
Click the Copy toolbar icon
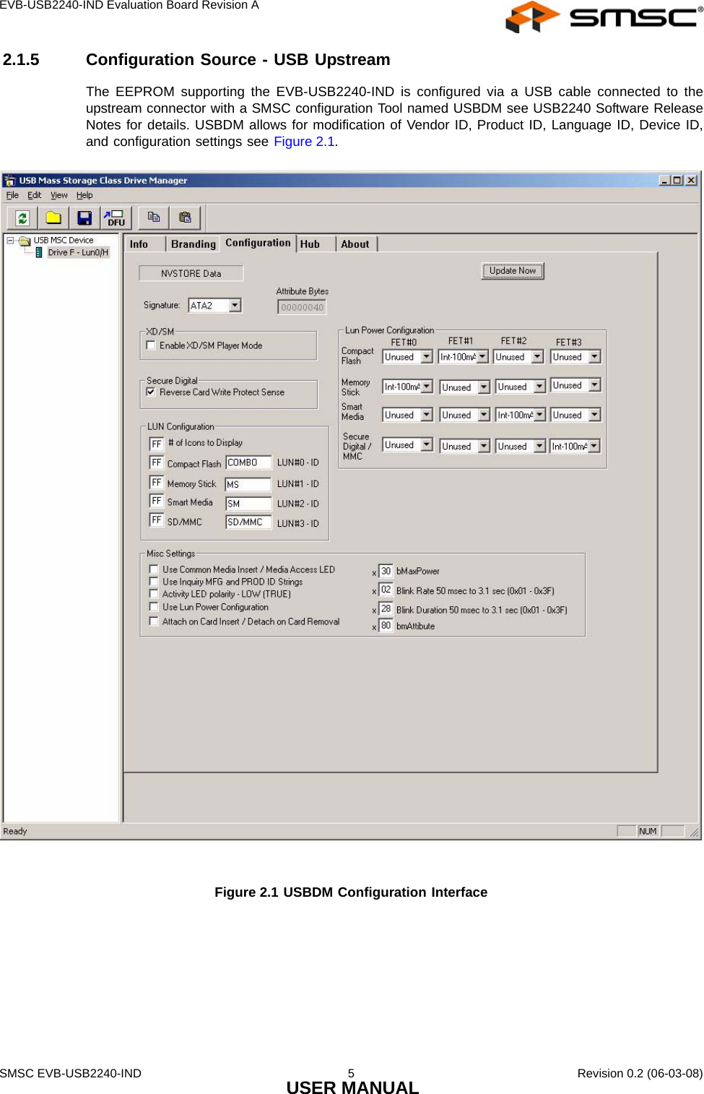152,217
